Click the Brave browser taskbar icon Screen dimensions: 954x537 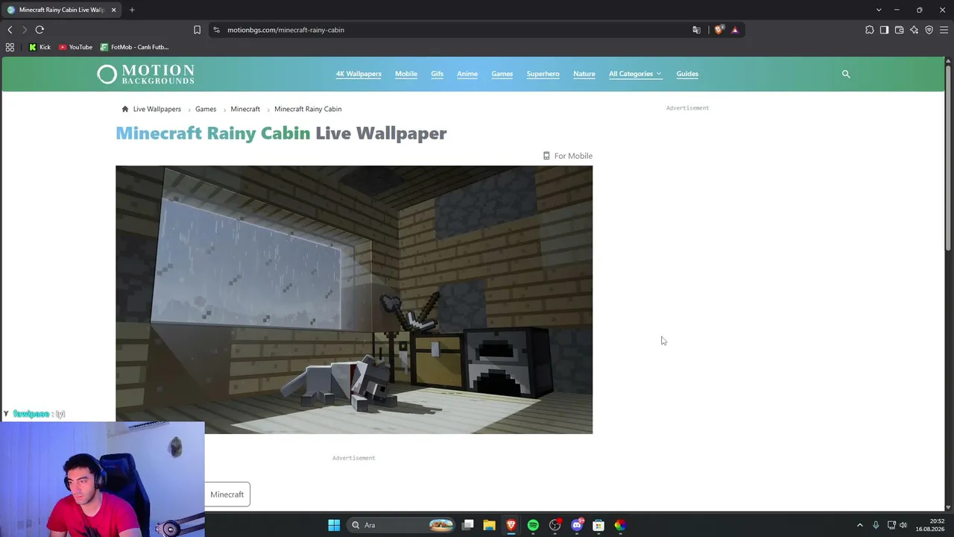pos(511,525)
